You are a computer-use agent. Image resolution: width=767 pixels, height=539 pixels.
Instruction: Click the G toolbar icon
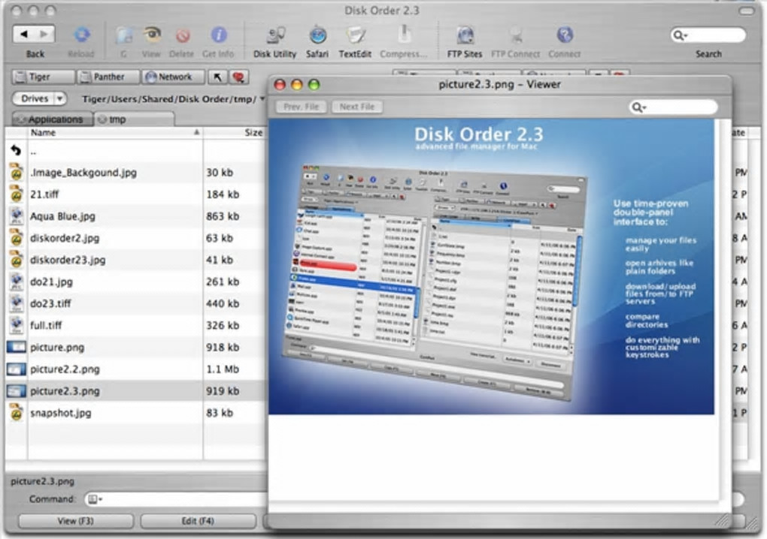coord(124,35)
